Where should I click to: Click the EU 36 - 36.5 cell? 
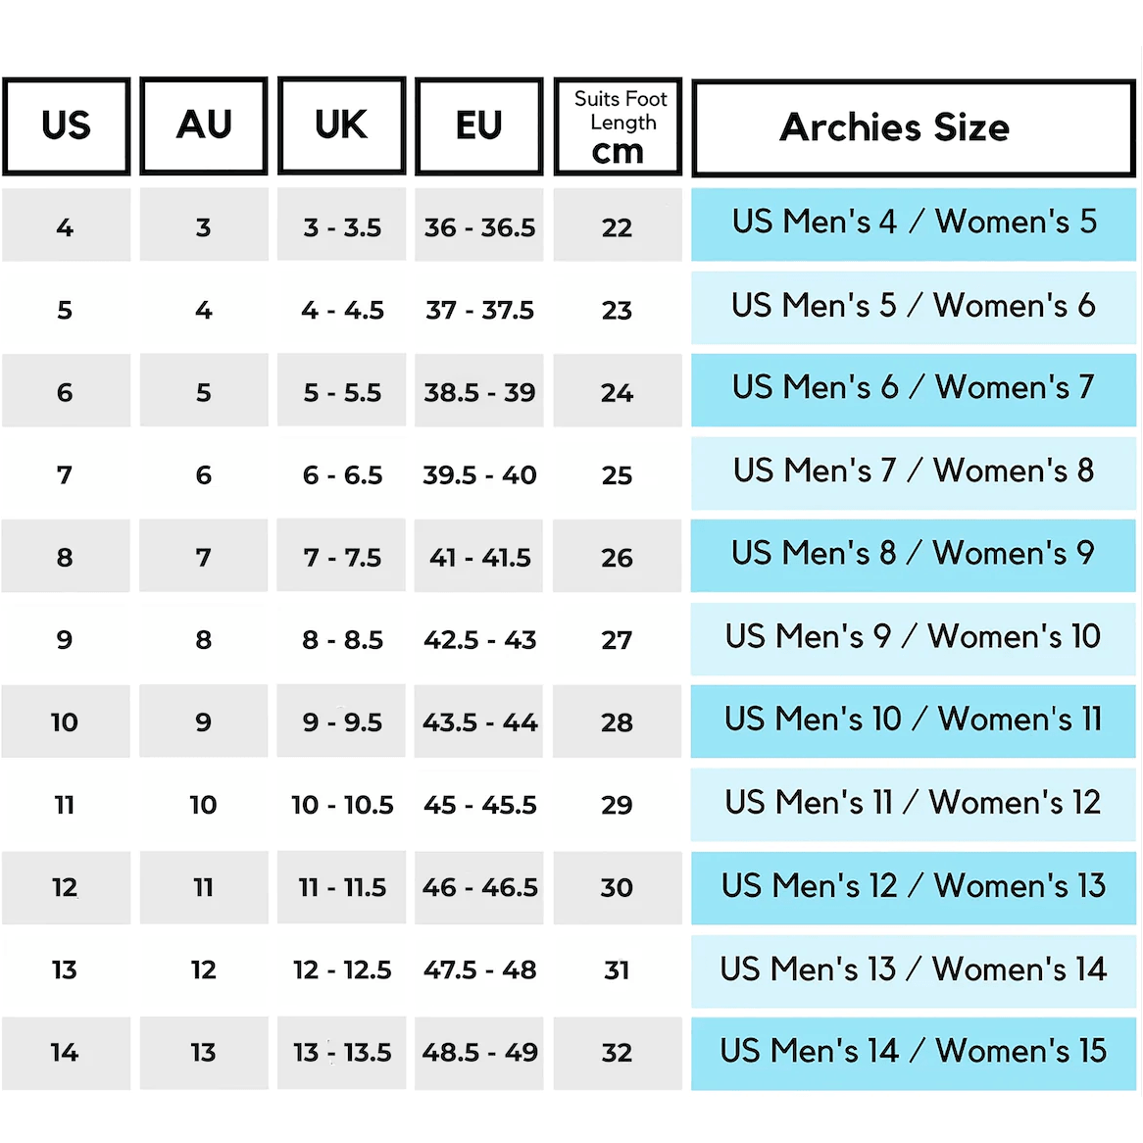click(479, 227)
